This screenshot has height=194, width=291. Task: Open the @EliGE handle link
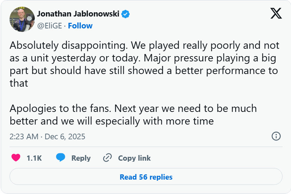point(50,26)
